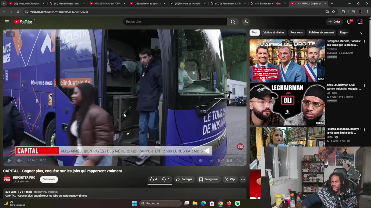
Task: Dislike the video
Action: [166, 179]
